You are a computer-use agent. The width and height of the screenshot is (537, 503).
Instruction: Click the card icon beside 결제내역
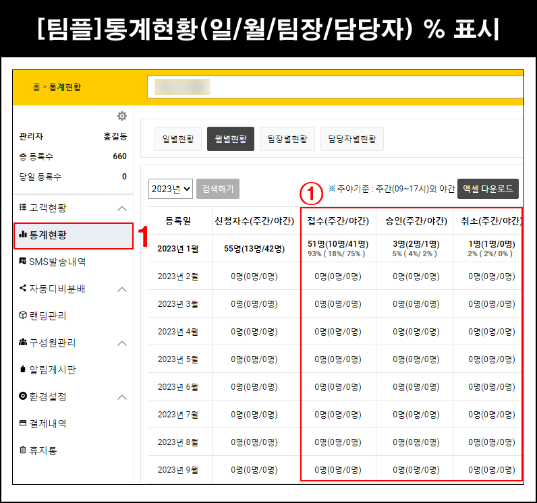[23, 423]
